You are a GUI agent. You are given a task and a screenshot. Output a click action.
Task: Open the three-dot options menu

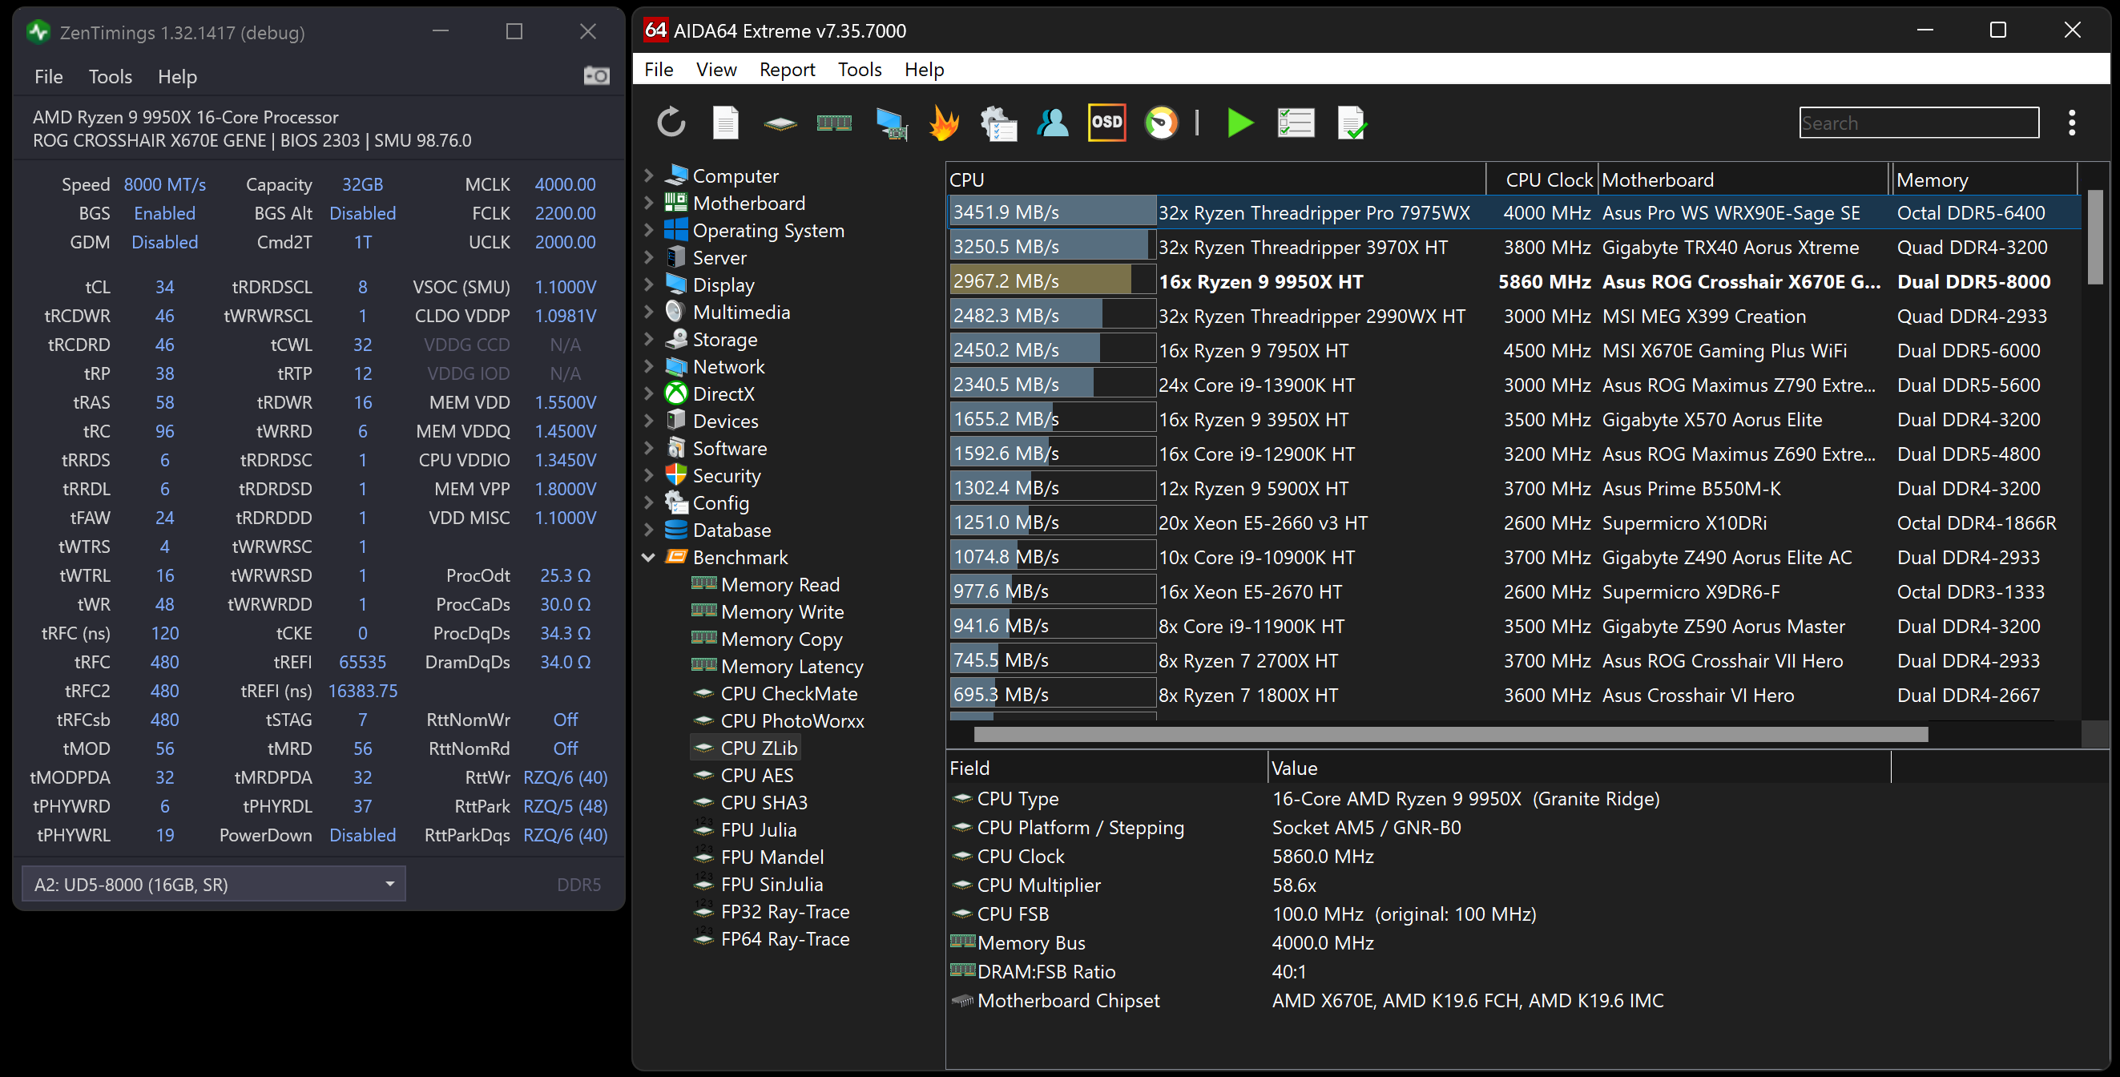pos(2071,123)
